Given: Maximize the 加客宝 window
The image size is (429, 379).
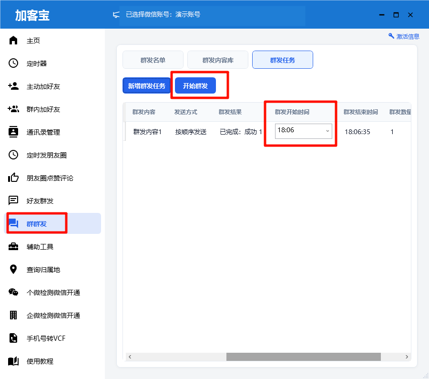Looking at the screenshot, I should 396,15.
